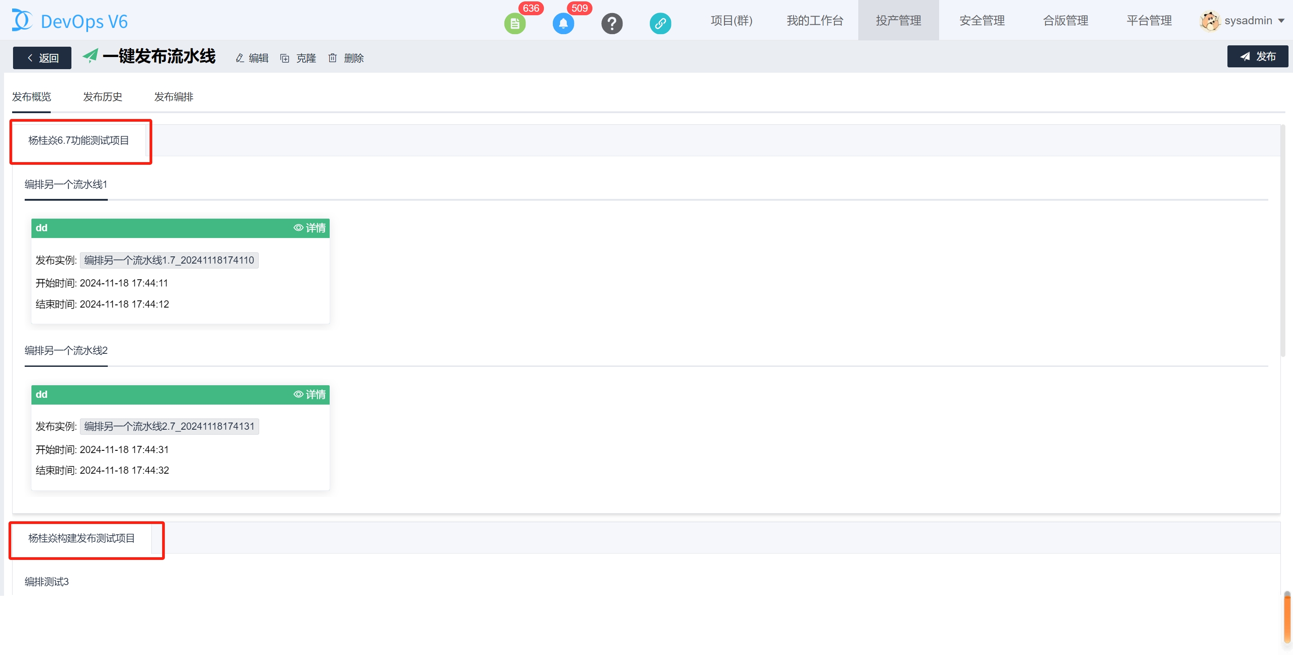The image size is (1293, 656).
Task: Click the 返回 back button
Action: pos(42,58)
